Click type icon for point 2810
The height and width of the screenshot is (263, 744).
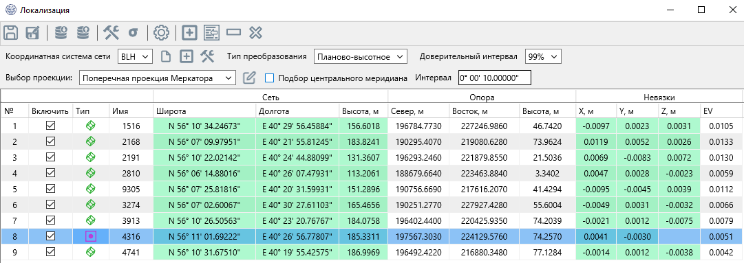click(x=91, y=173)
